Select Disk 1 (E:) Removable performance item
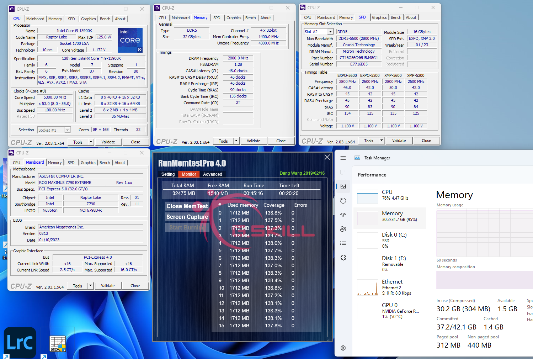 pos(389,264)
